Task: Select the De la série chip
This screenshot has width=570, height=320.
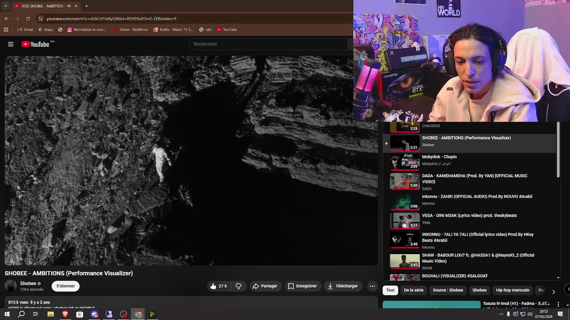Action: pyautogui.click(x=414, y=290)
